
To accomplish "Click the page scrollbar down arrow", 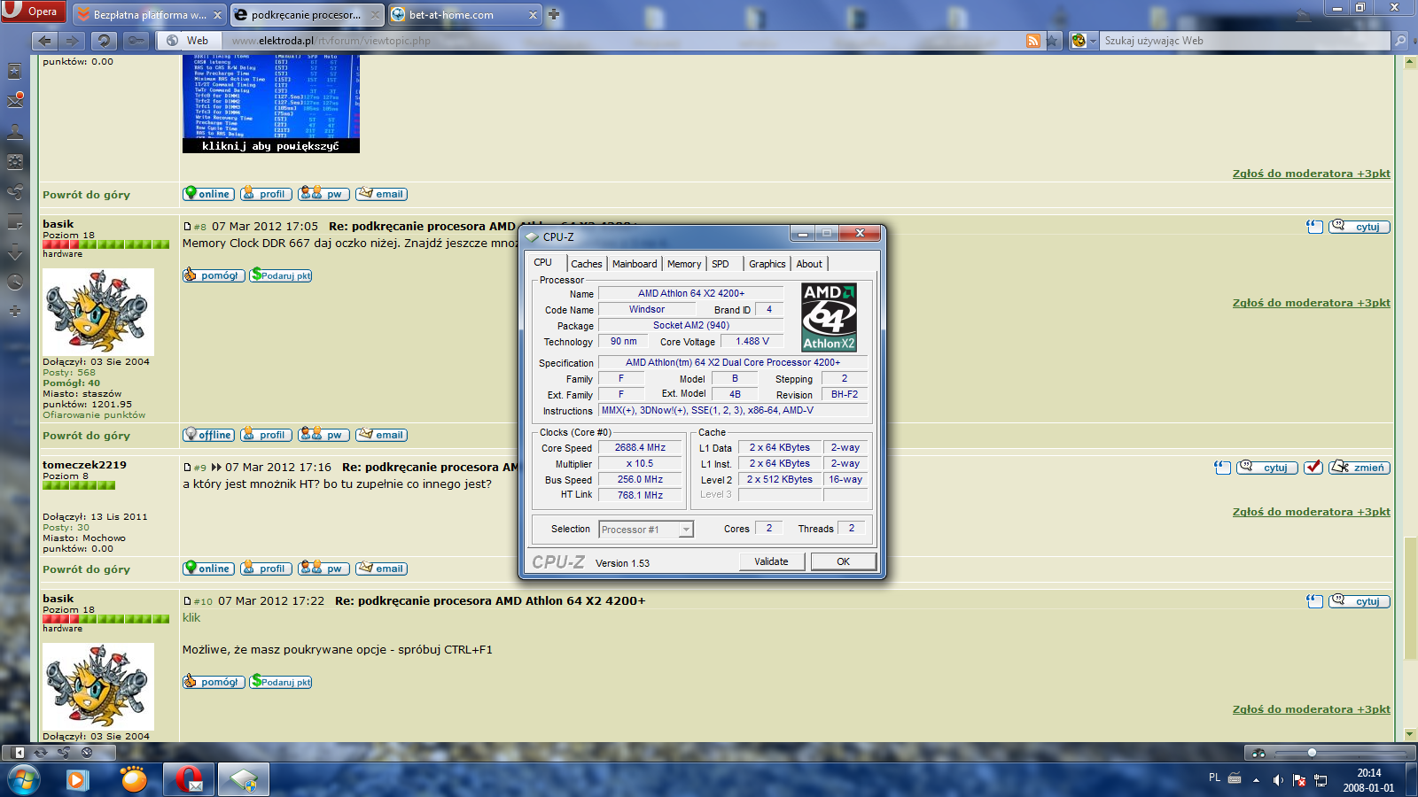I will click(x=1409, y=734).
